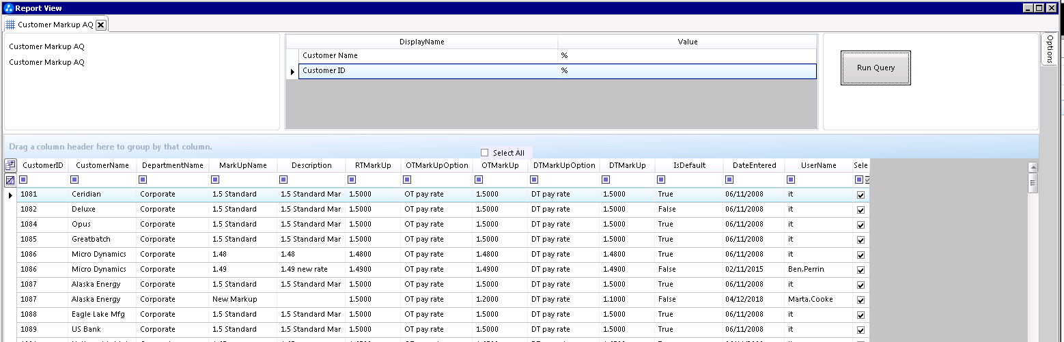Tick the Select All checkbox
Image resolution: width=1064 pixels, height=342 pixels.
(485, 153)
